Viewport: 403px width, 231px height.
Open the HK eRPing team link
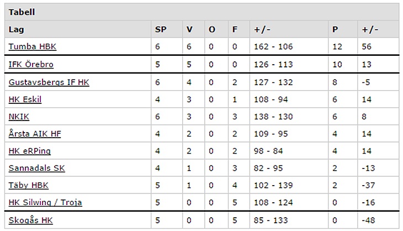[x=29, y=151]
